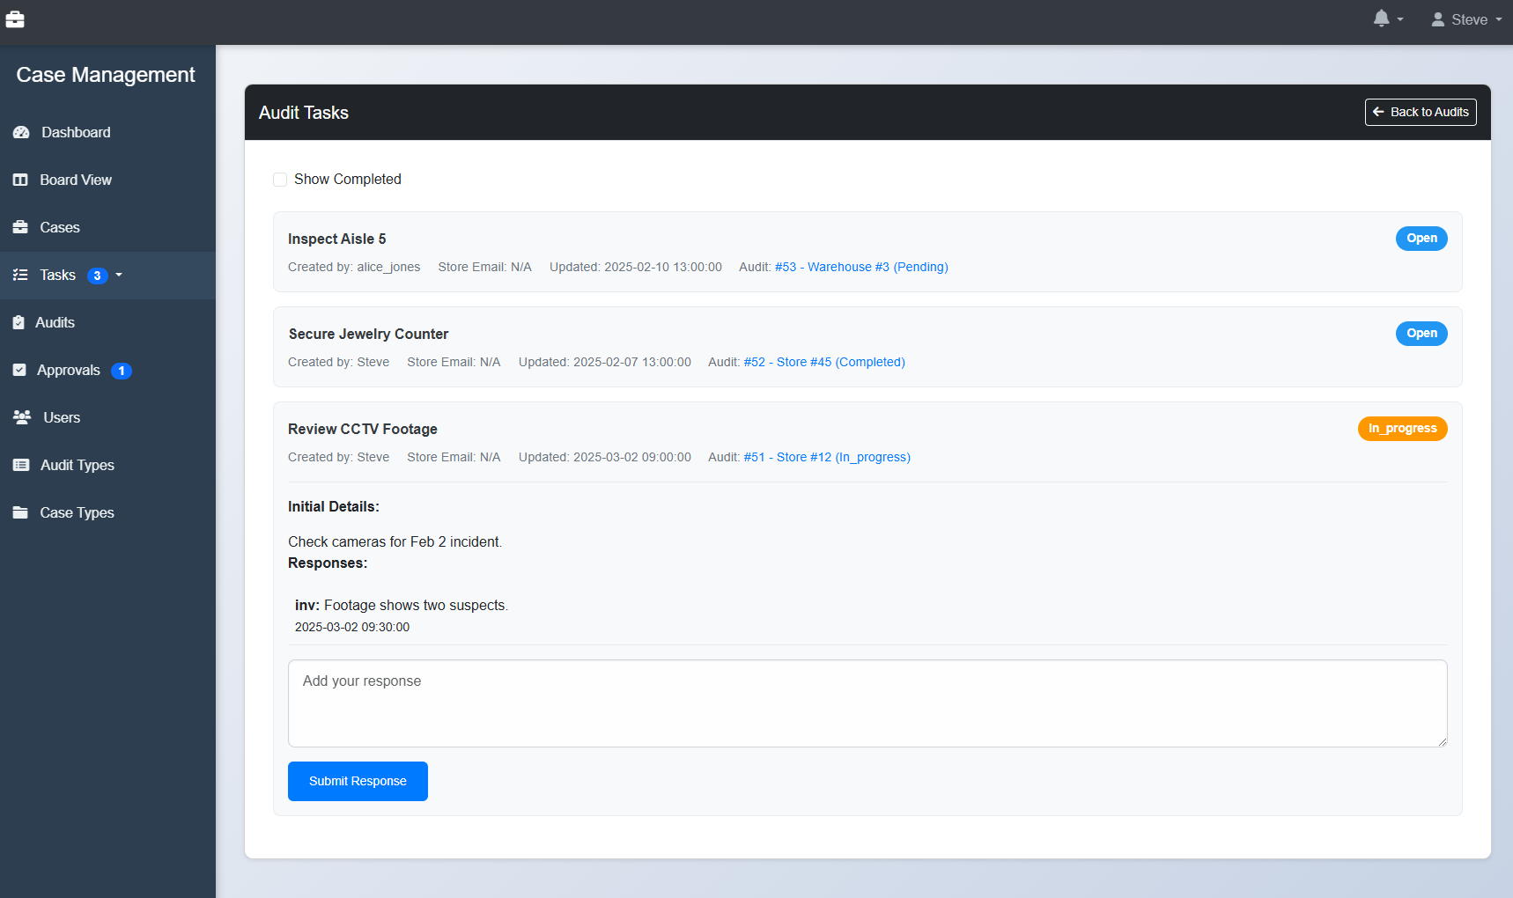Select the Audit Types list icon
Screen dimensions: 1513x898
point(21,464)
